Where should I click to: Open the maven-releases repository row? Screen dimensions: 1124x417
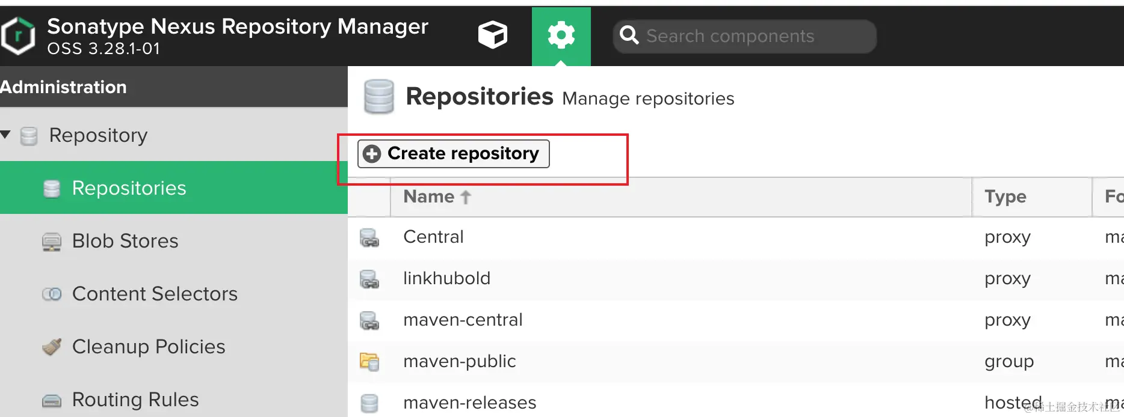736,400
